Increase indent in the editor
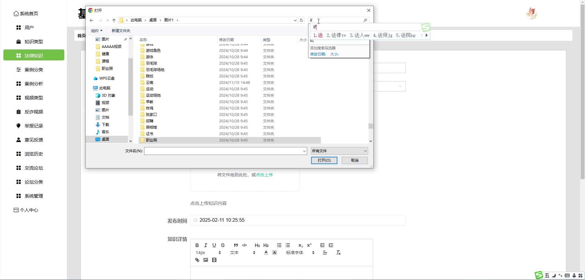 pos(331,245)
